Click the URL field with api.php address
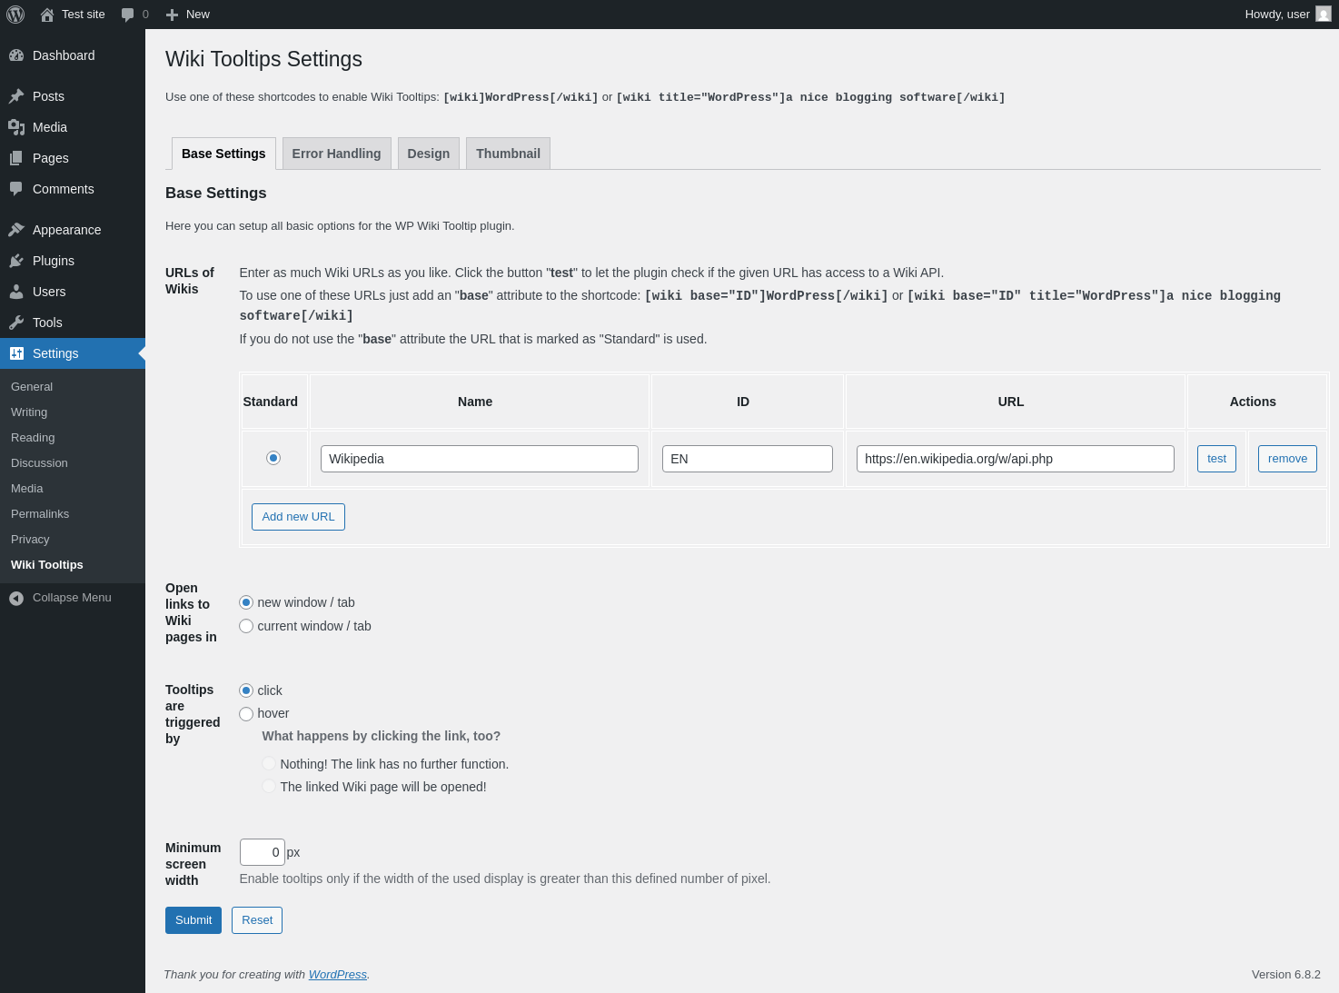This screenshot has height=993, width=1339. 1016,459
